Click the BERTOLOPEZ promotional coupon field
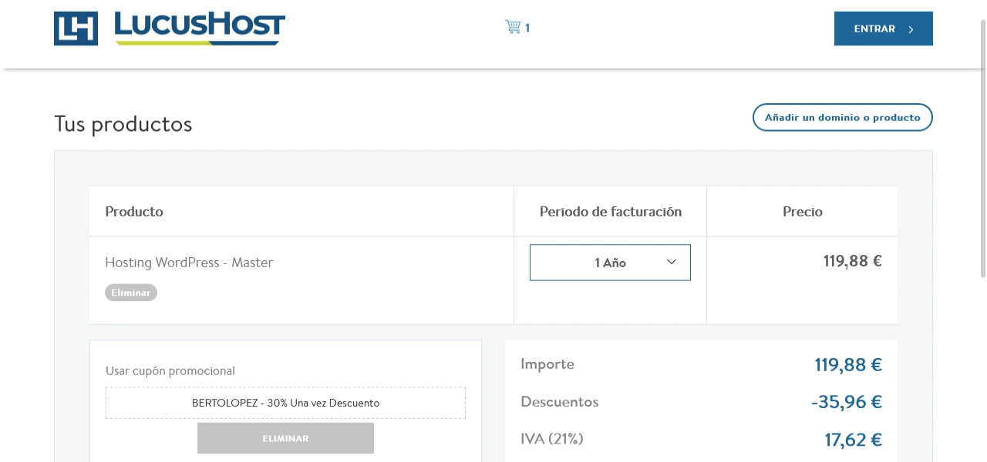 285,403
